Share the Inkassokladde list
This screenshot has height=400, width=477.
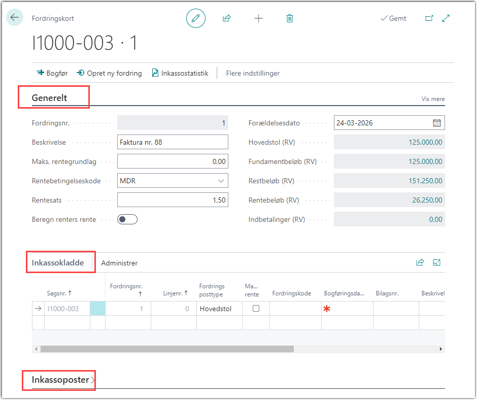pyautogui.click(x=420, y=262)
